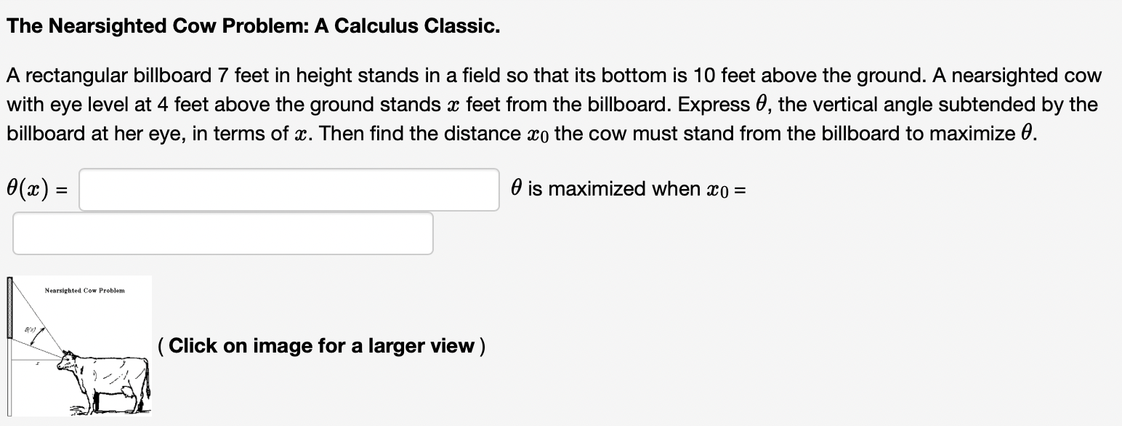The image size is (1122, 426).
Task: Click the pole supporting the billboard
Action: click(x=9, y=378)
